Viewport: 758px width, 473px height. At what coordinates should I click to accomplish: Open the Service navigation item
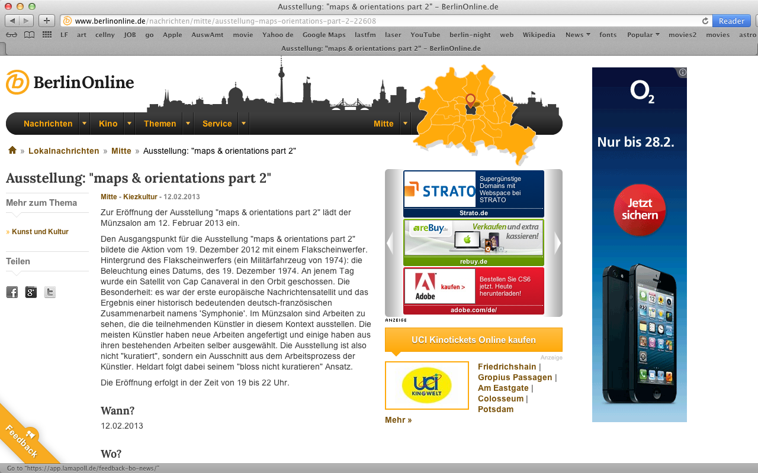coord(217,124)
